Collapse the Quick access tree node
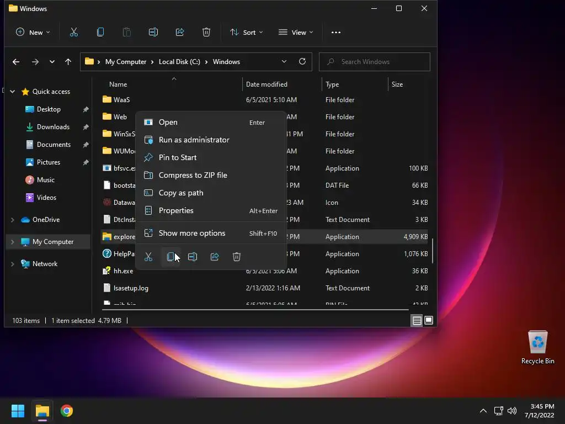Image resolution: width=565 pixels, height=424 pixels. click(x=13, y=92)
